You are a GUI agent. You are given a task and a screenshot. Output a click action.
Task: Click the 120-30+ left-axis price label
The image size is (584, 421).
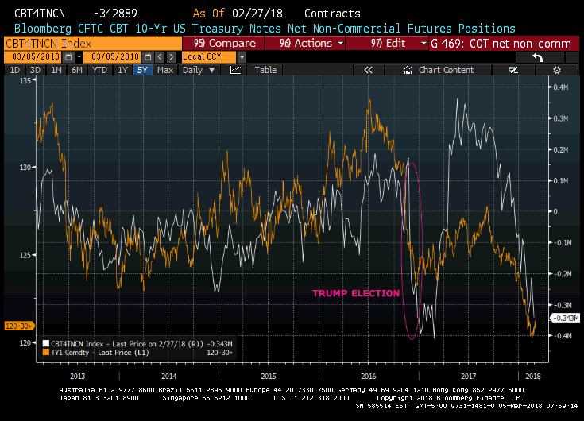coord(18,326)
